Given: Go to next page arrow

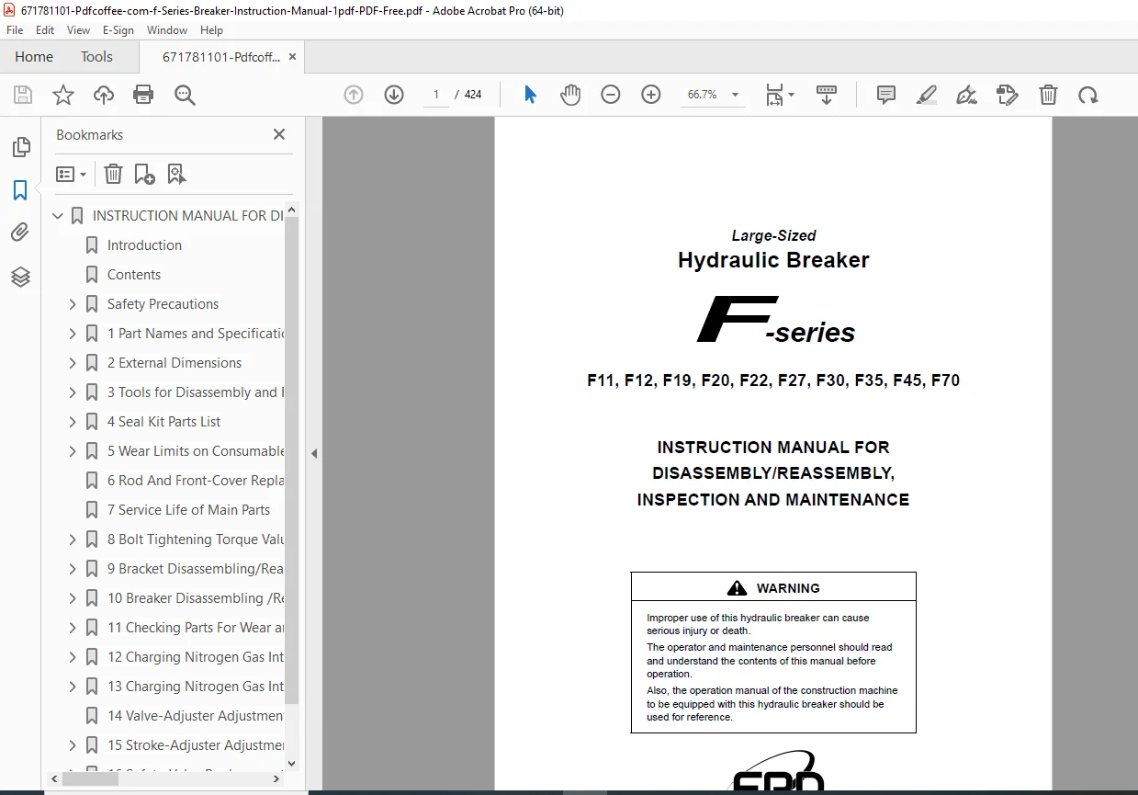Looking at the screenshot, I should click(394, 95).
